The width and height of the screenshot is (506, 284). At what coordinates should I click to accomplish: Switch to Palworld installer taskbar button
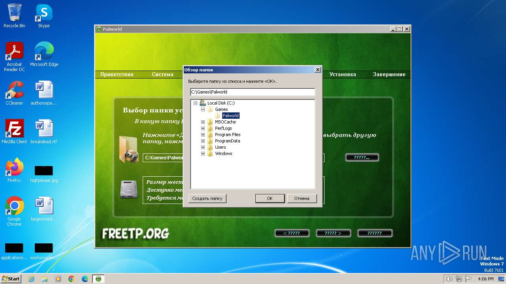click(x=98, y=279)
